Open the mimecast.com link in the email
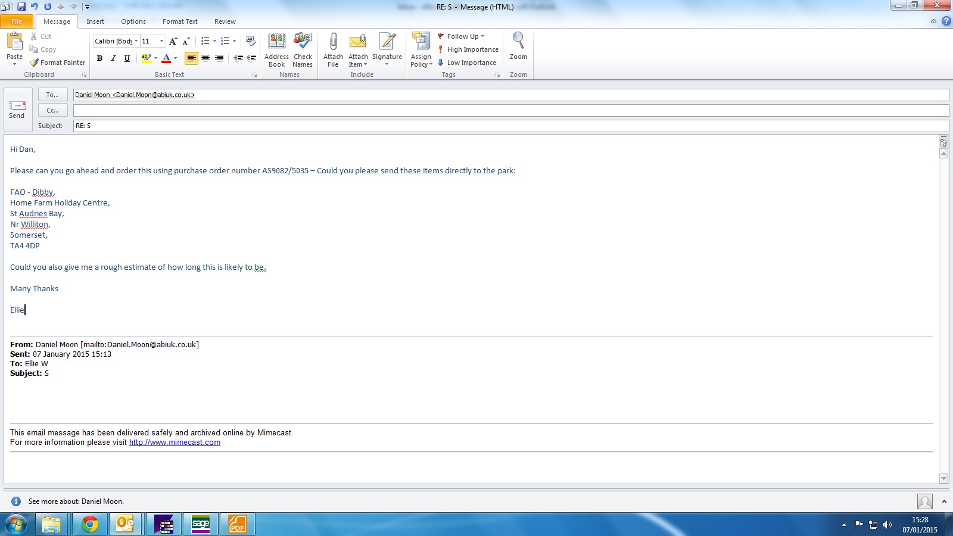953x536 pixels. (175, 442)
